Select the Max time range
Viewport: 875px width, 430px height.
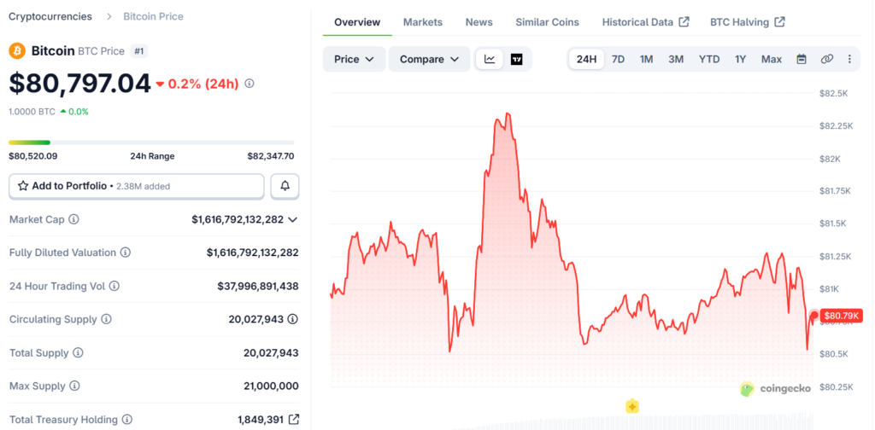click(772, 59)
